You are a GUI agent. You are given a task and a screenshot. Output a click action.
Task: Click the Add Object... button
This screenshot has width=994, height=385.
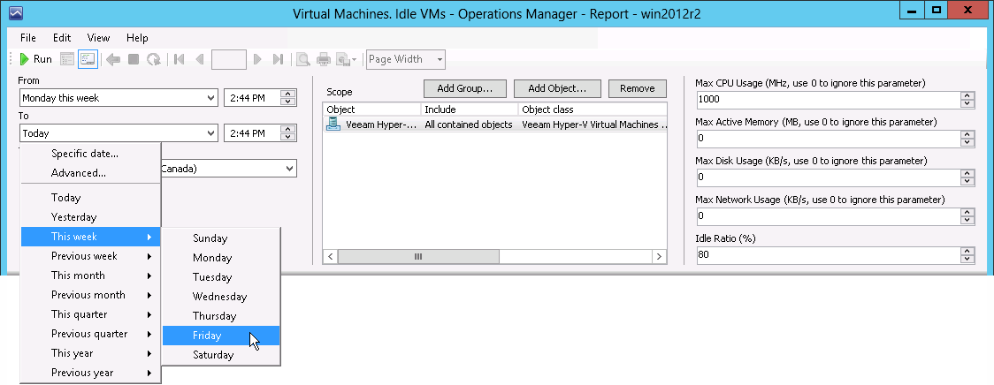pos(556,88)
